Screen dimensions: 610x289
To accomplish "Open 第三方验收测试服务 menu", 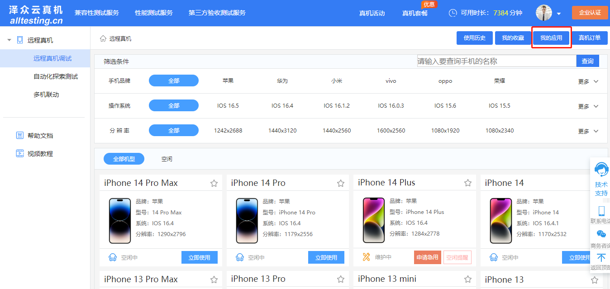I will (217, 13).
